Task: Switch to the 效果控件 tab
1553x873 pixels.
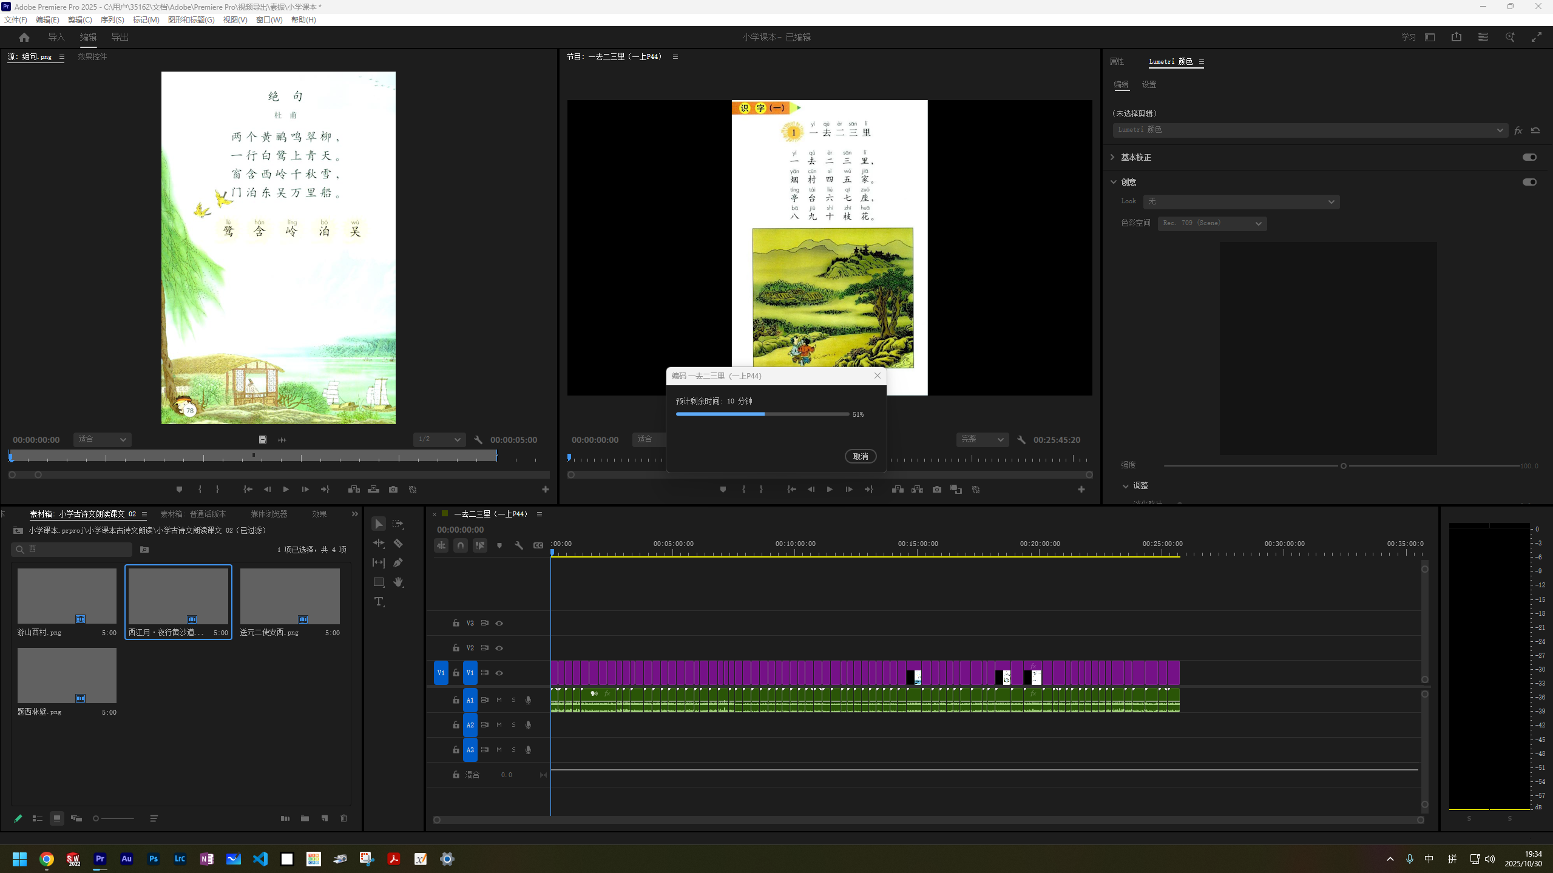Action: [92, 56]
